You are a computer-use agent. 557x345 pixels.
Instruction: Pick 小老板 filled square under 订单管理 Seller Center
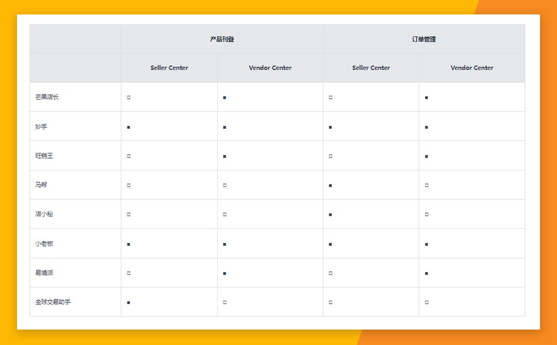pyautogui.click(x=331, y=244)
